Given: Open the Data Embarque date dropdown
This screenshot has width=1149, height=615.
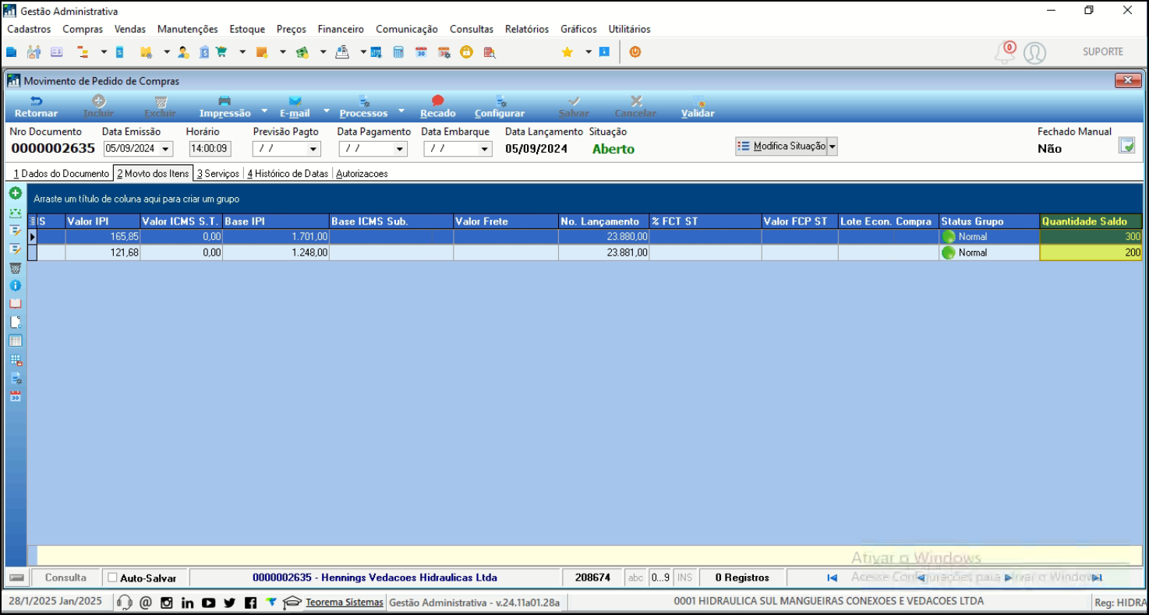Looking at the screenshot, I should point(485,149).
